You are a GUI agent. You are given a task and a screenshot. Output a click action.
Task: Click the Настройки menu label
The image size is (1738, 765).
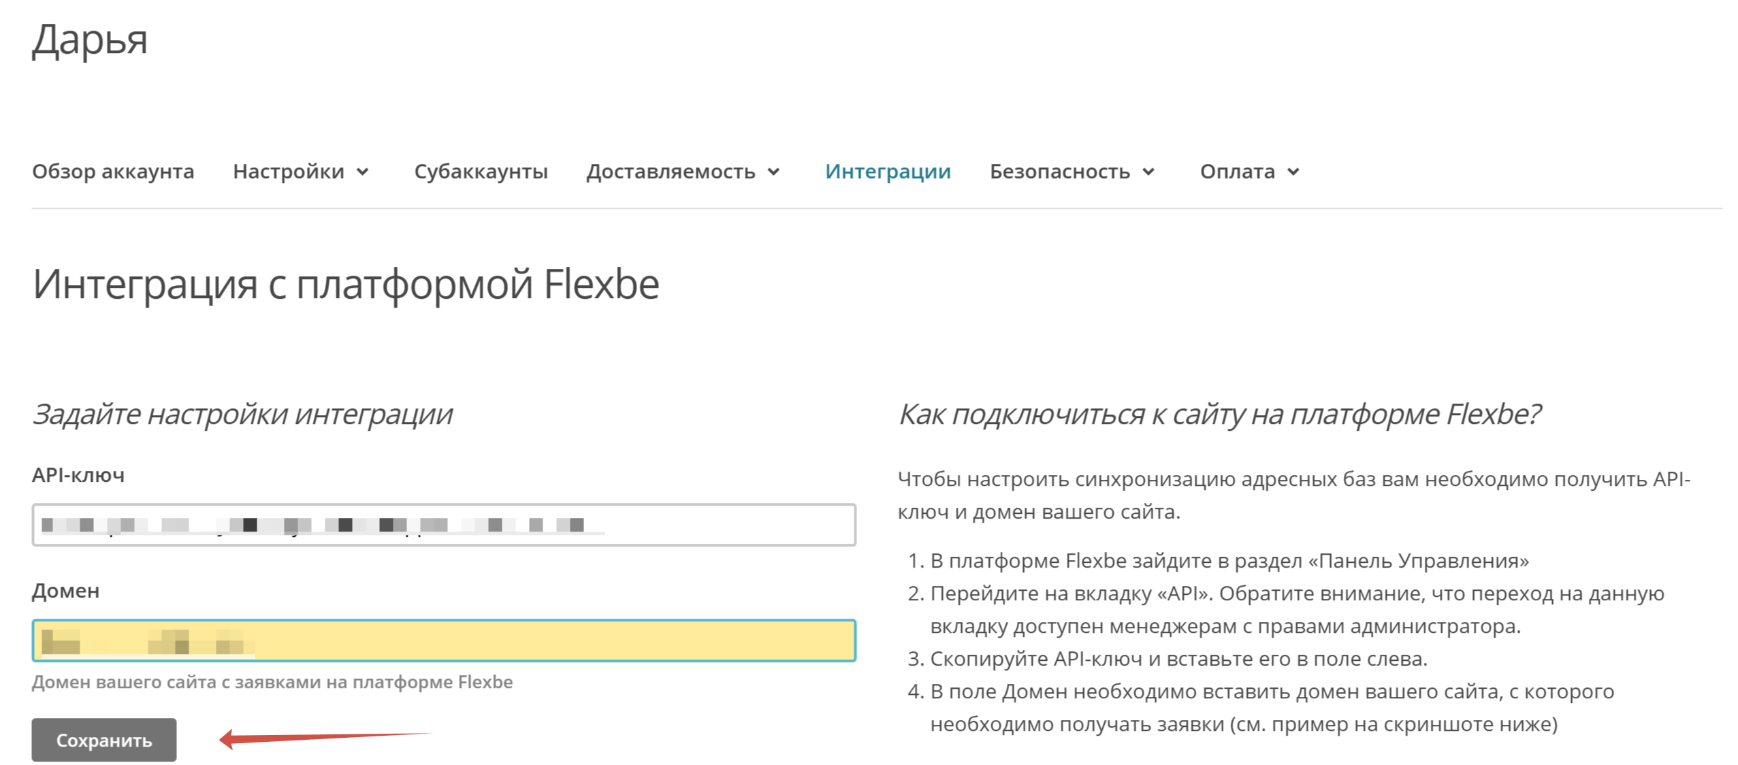[288, 172]
